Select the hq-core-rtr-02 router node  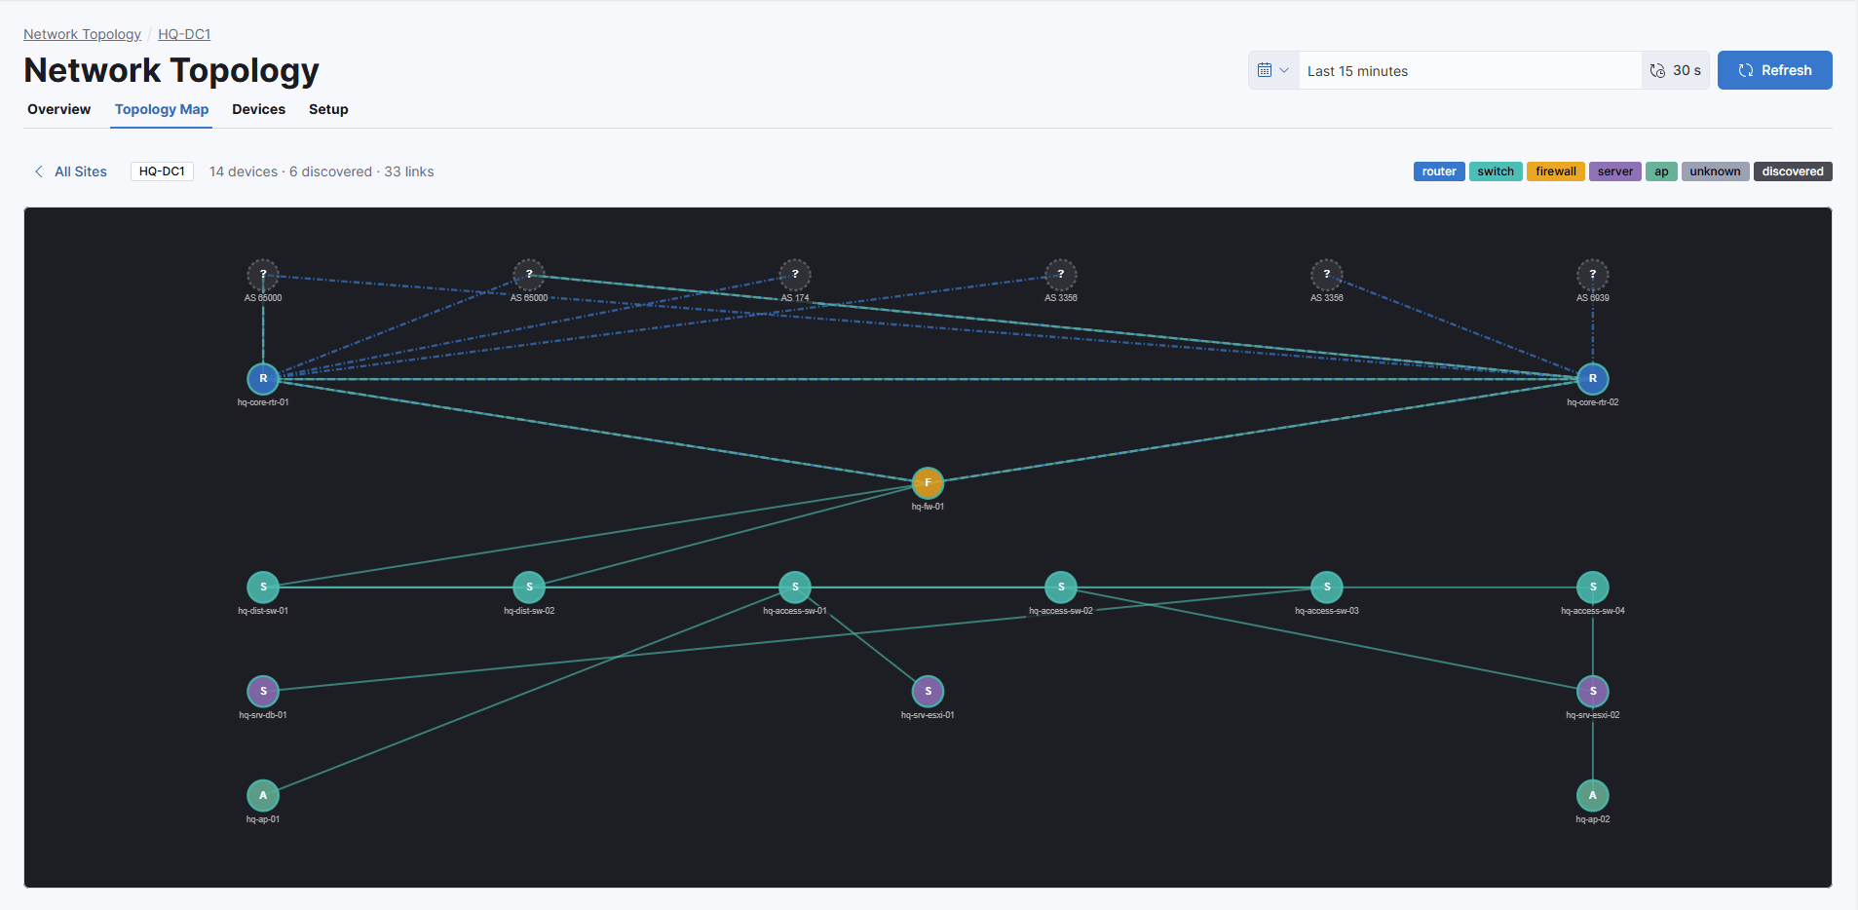tap(1593, 379)
